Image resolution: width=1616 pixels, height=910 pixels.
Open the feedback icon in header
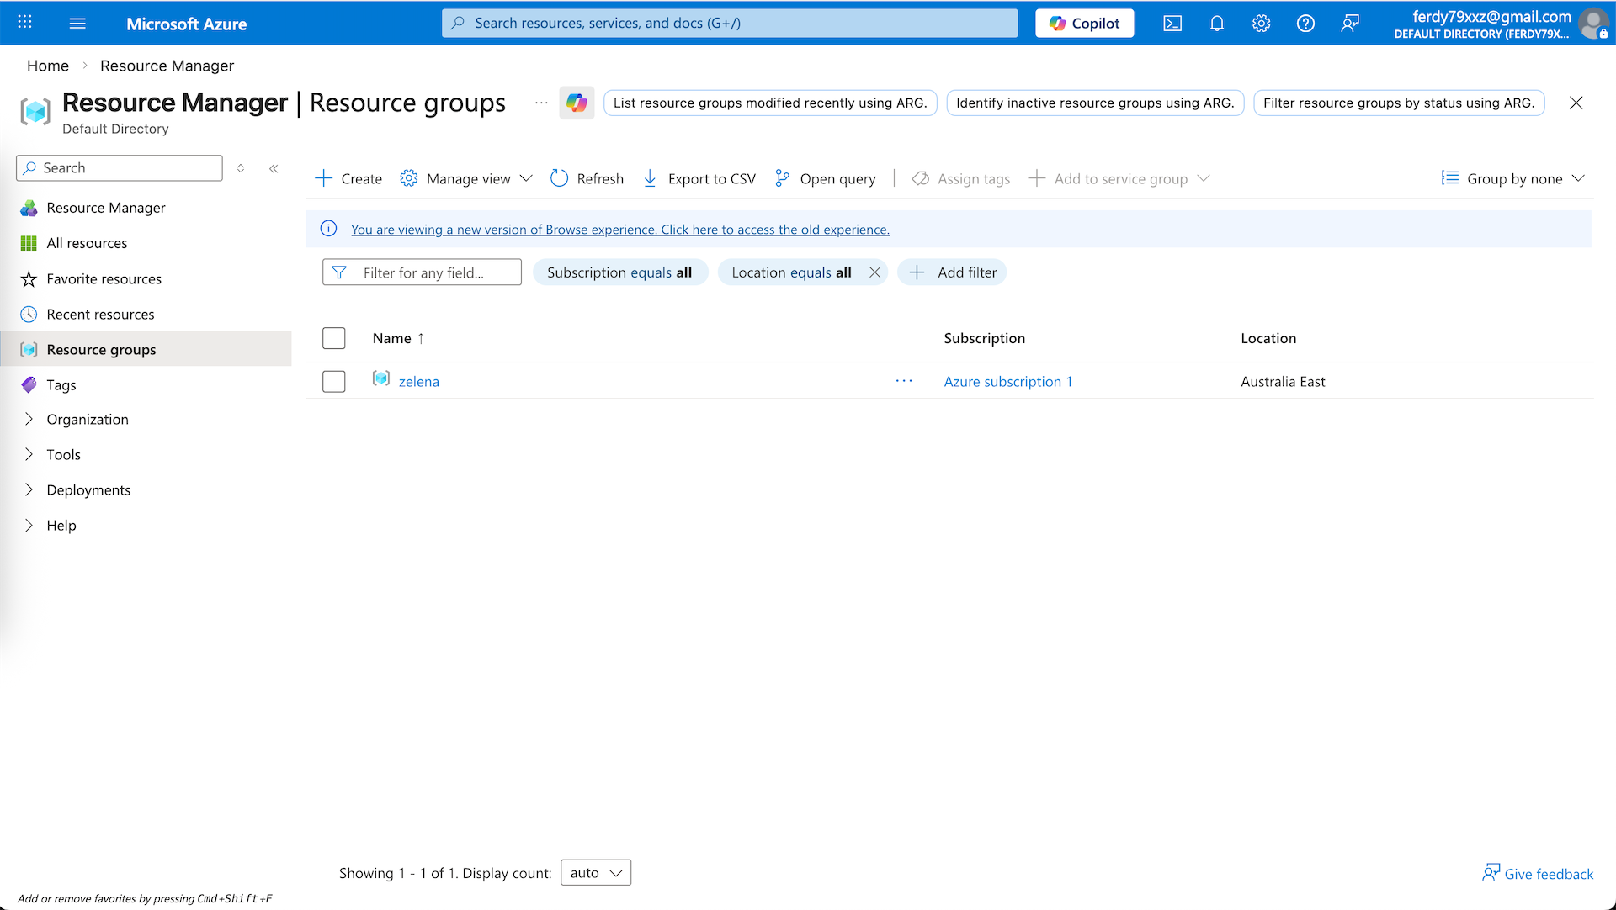click(x=1350, y=24)
